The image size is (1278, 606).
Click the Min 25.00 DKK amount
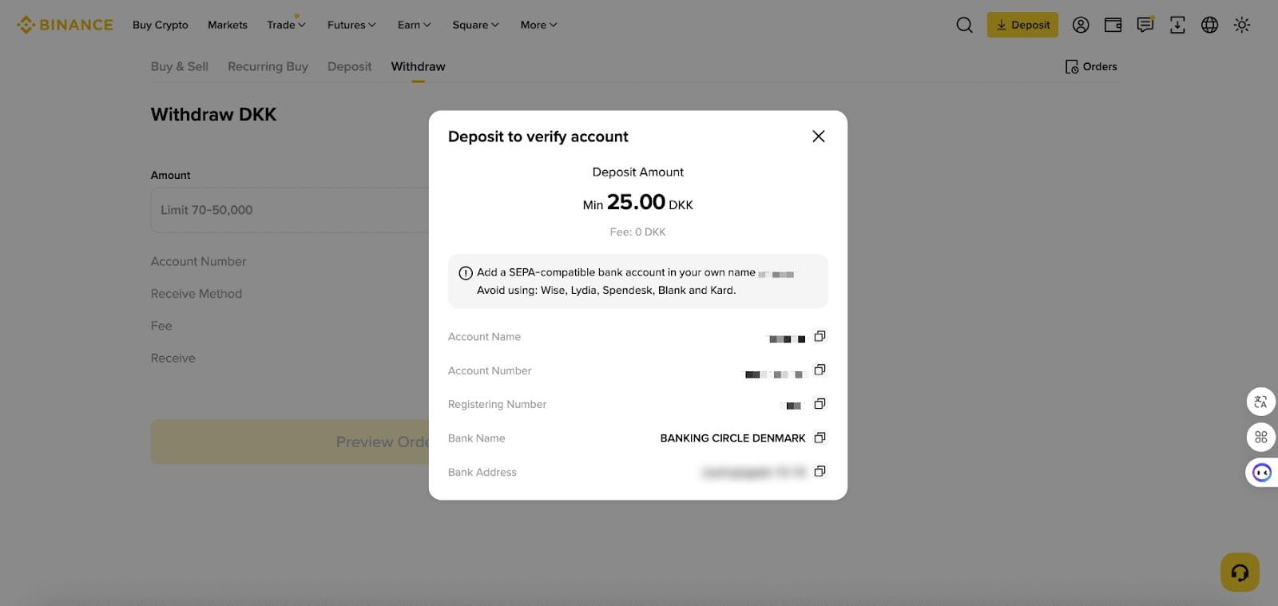pos(637,203)
